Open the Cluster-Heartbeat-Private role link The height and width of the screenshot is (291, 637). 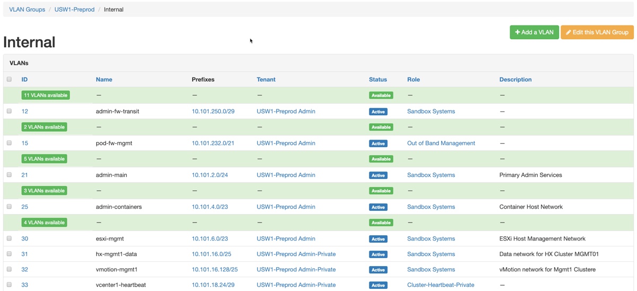pyautogui.click(x=440, y=285)
